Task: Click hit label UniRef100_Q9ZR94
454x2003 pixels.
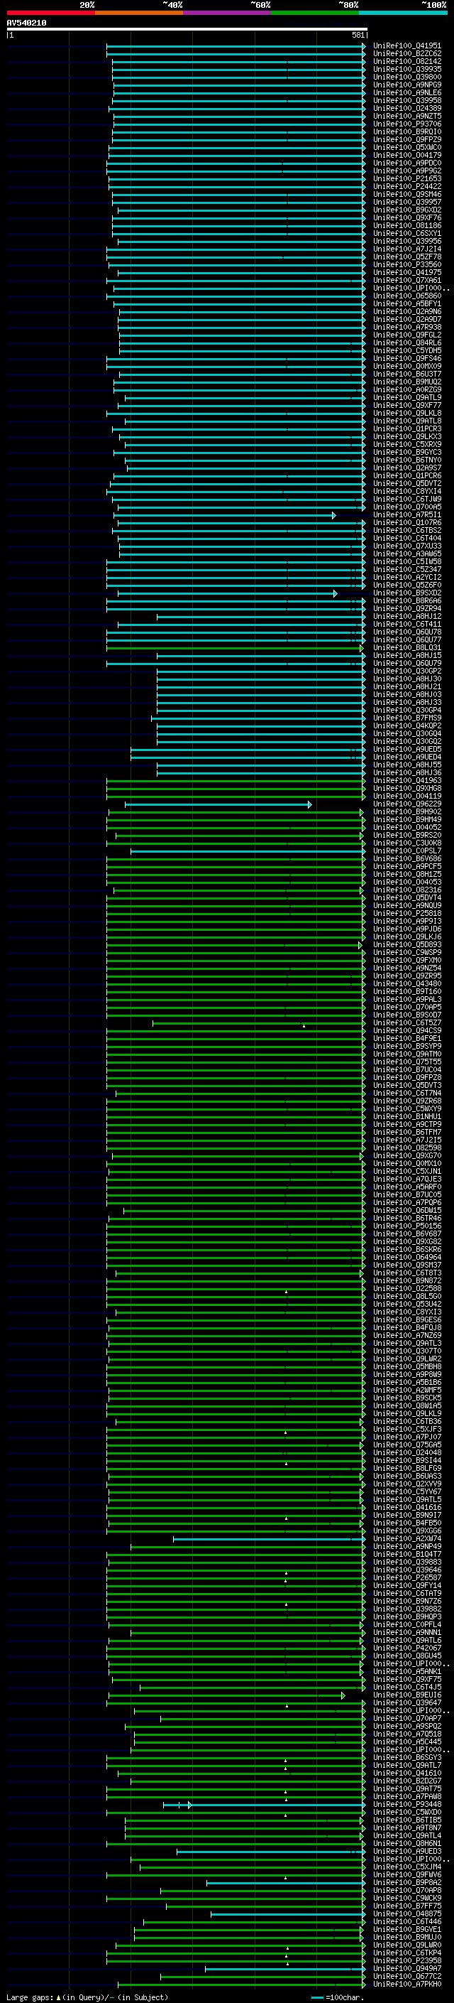Action: click(406, 609)
